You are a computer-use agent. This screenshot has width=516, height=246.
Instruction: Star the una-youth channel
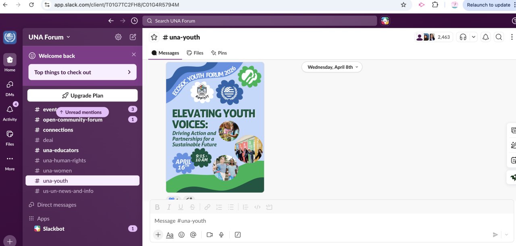(154, 37)
